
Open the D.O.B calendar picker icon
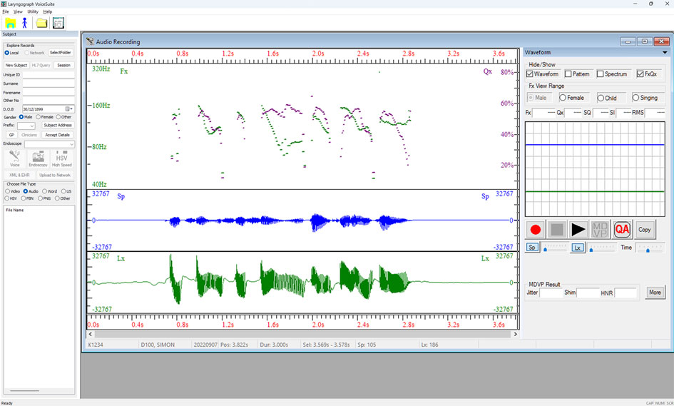[68, 109]
